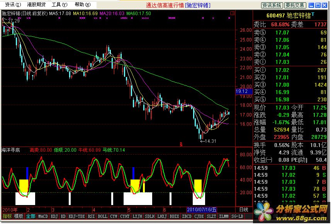Viewport: 331px width, 224px height.
Task: Click the 委比 68.68% value
Action: 280,24
